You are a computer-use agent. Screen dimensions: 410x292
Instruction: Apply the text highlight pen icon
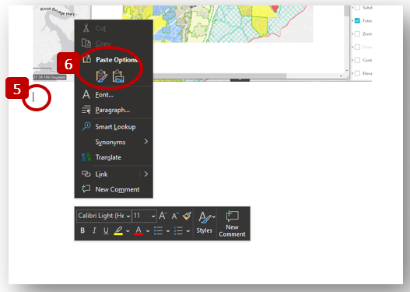pos(118,230)
